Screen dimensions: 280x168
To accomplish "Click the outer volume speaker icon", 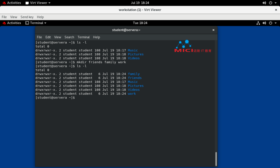I will (264, 3).
